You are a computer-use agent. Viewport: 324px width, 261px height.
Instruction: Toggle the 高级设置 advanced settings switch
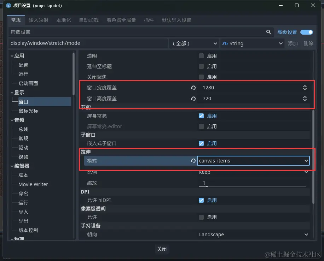point(307,32)
